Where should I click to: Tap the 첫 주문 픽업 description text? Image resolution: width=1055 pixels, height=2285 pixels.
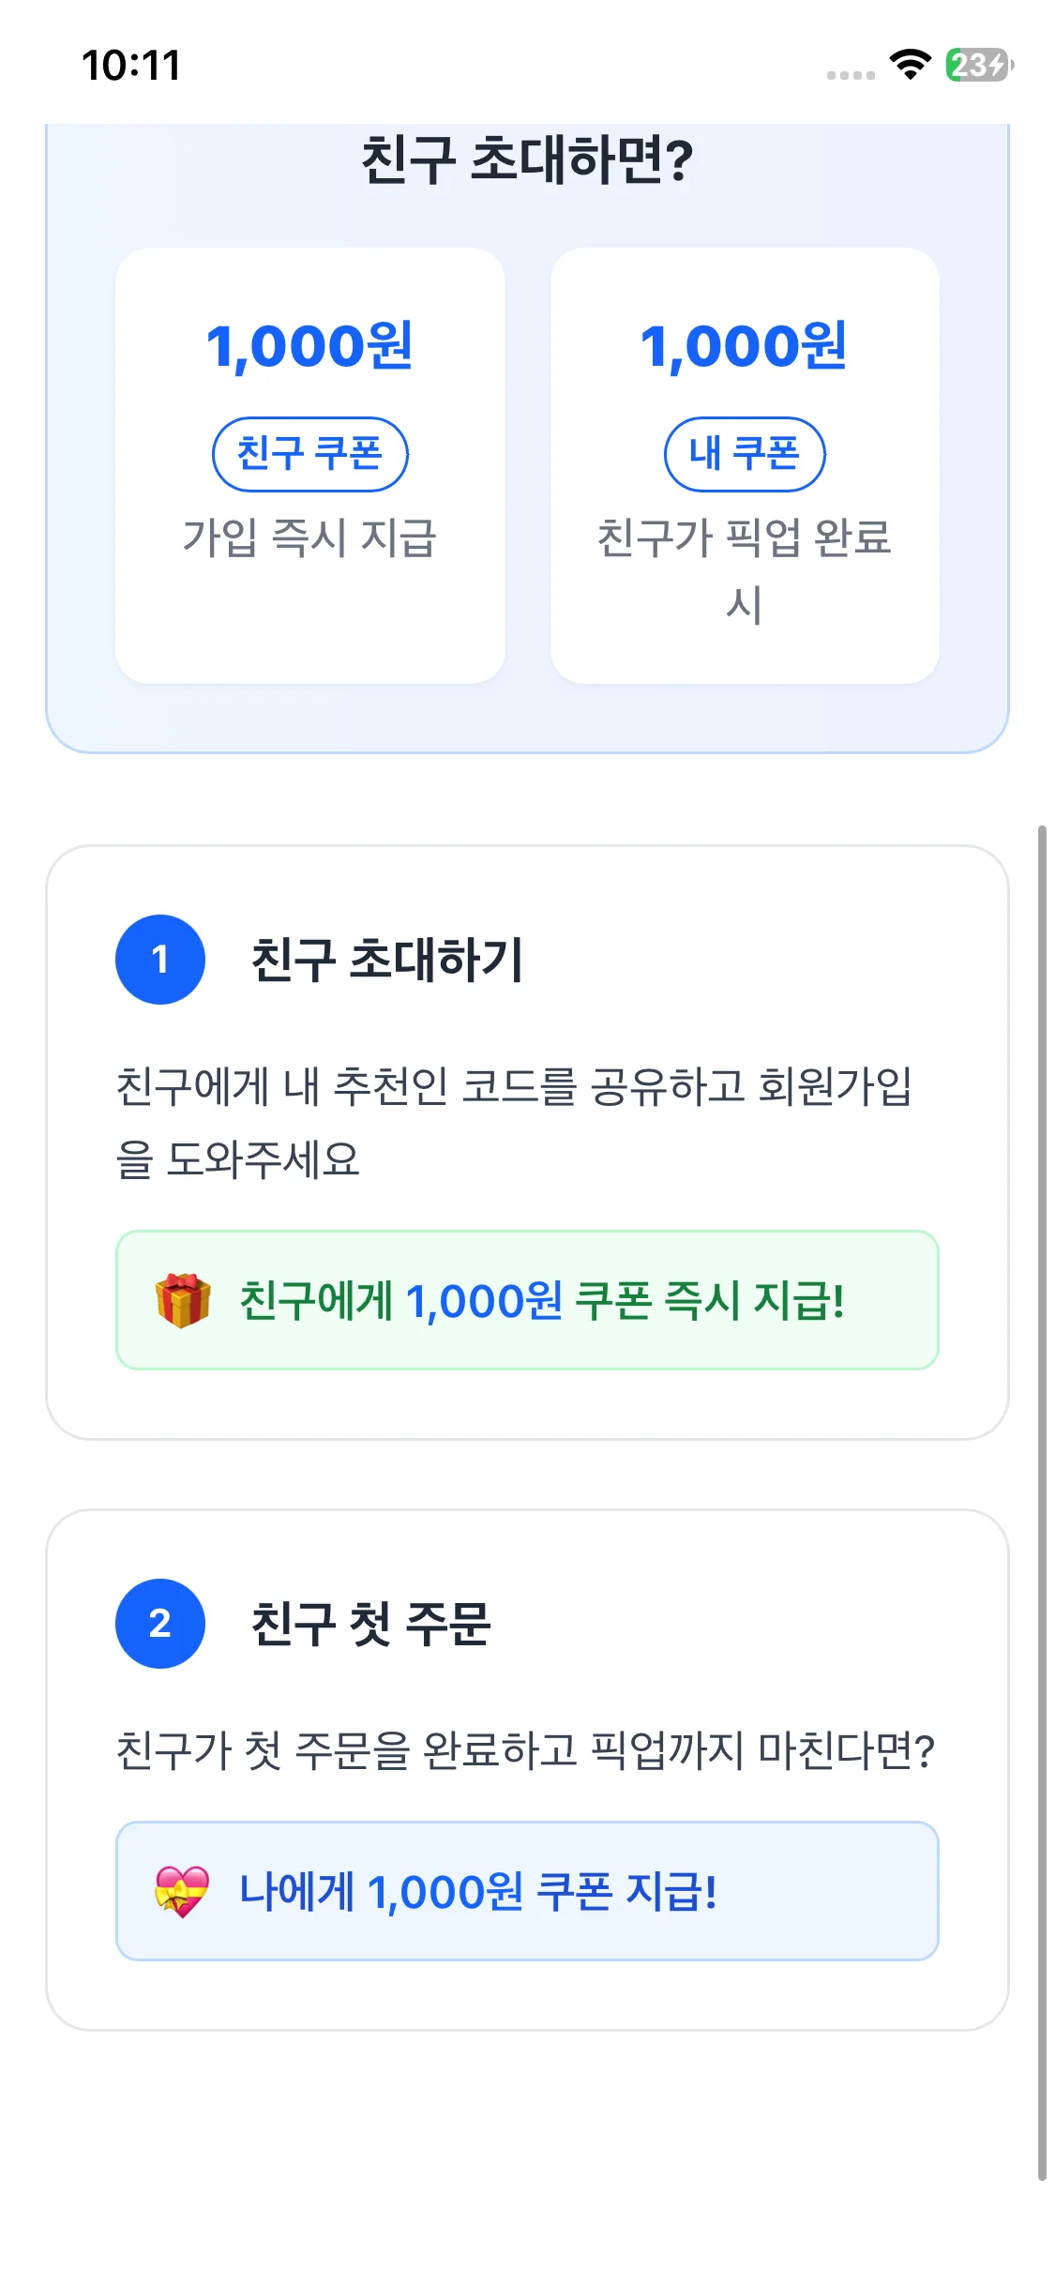[525, 1750]
